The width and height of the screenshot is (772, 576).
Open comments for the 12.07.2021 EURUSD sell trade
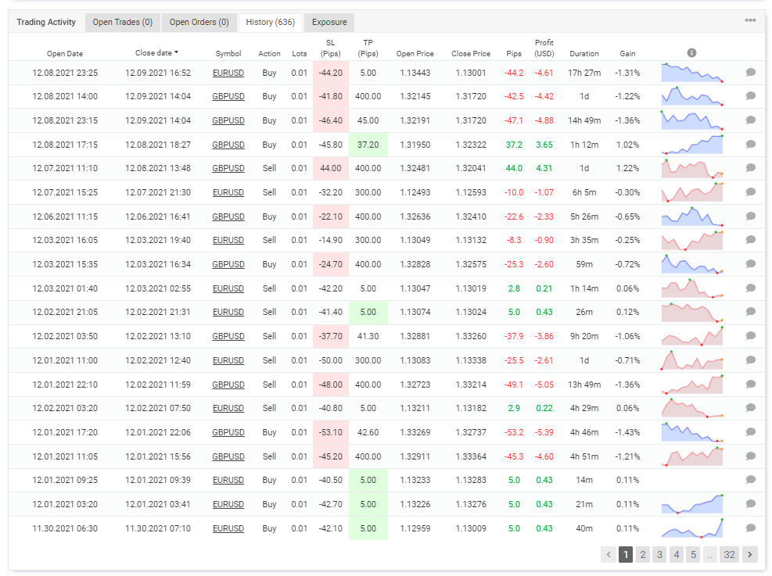[750, 192]
